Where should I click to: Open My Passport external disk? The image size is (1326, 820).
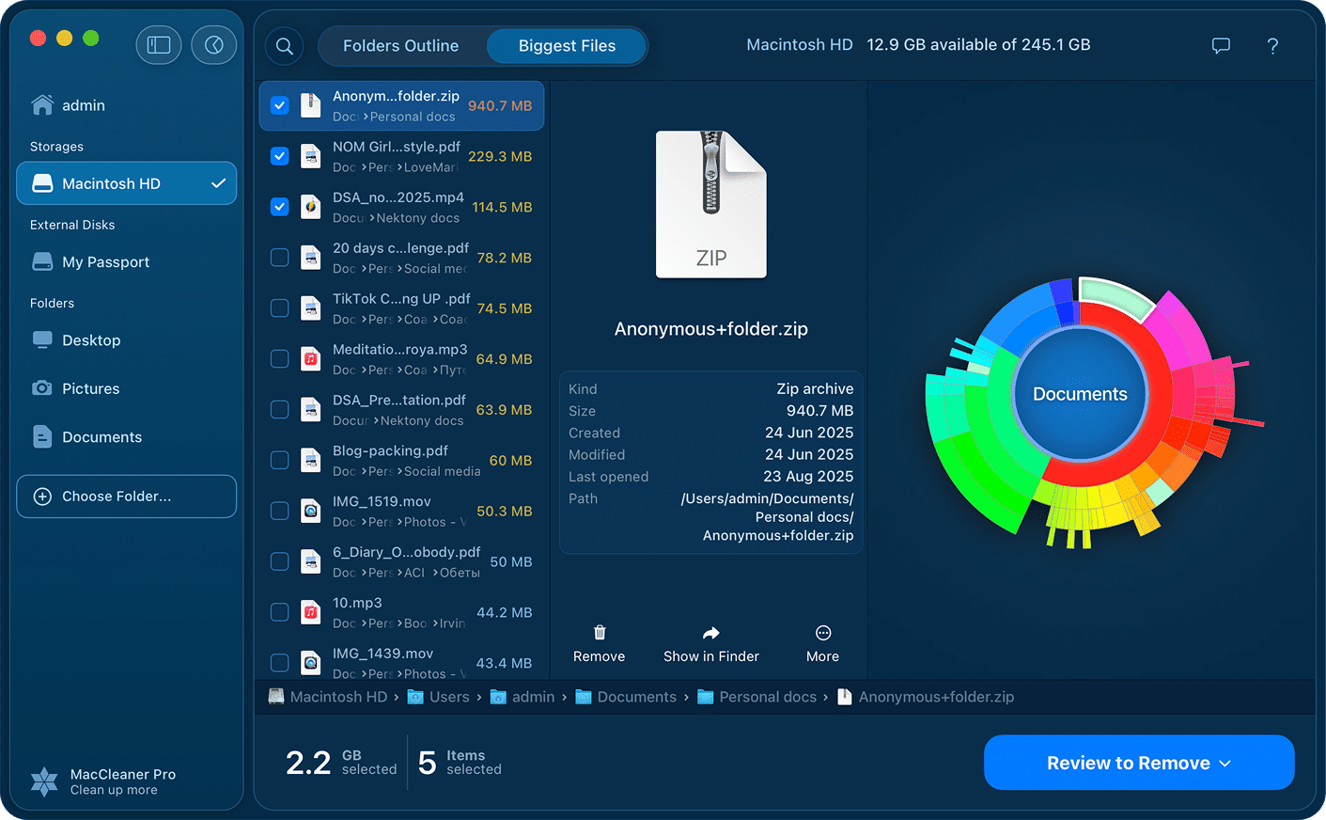[x=105, y=262]
